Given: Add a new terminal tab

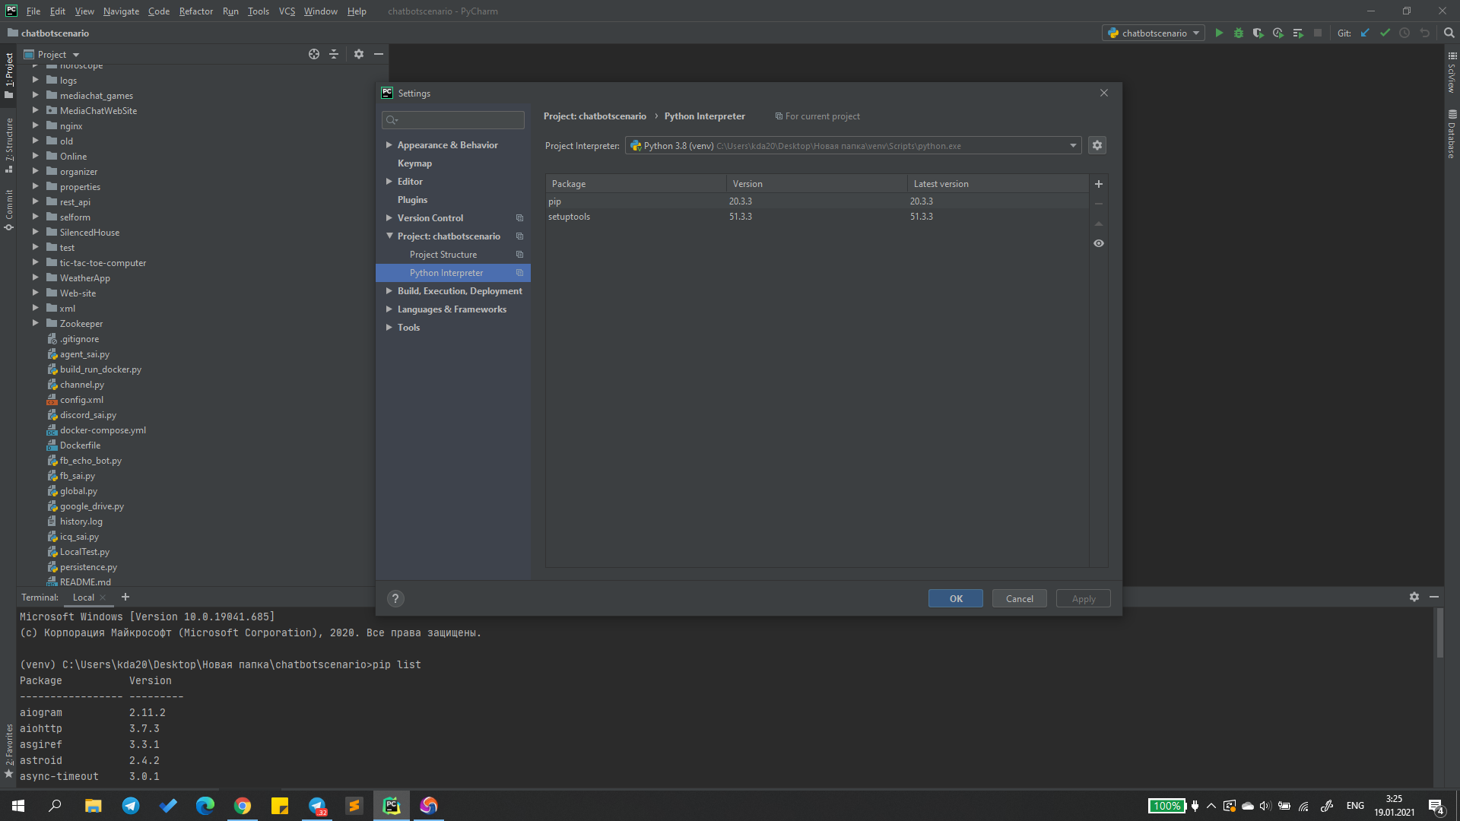Looking at the screenshot, I should pos(125,597).
